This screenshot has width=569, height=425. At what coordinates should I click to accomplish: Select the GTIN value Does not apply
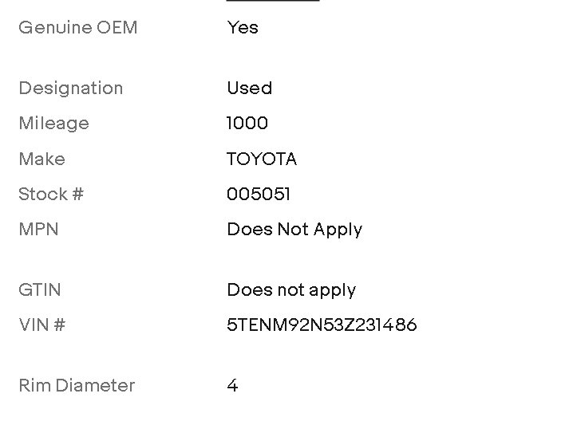point(291,291)
